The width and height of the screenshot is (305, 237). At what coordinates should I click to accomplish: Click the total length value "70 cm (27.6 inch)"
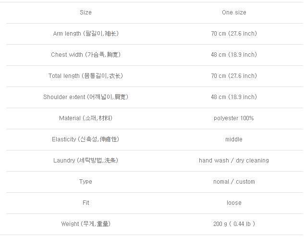(234, 76)
